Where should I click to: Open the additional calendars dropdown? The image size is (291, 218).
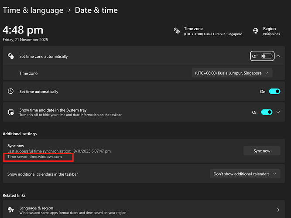click(x=245, y=174)
